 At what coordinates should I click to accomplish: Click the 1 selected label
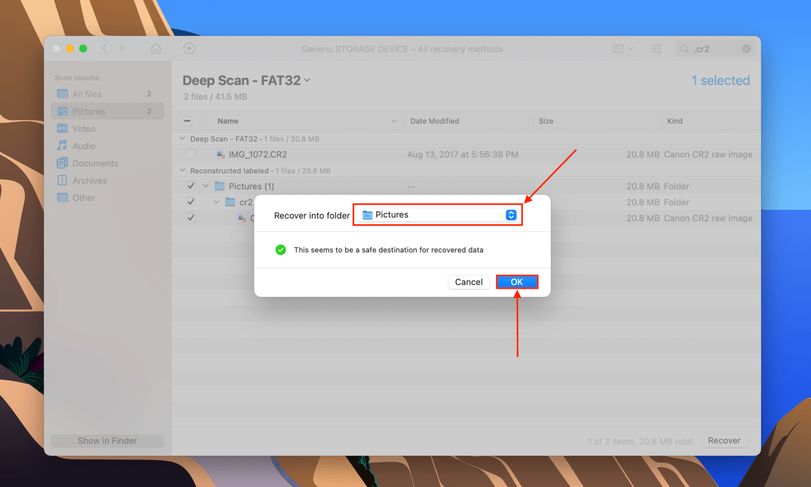721,80
